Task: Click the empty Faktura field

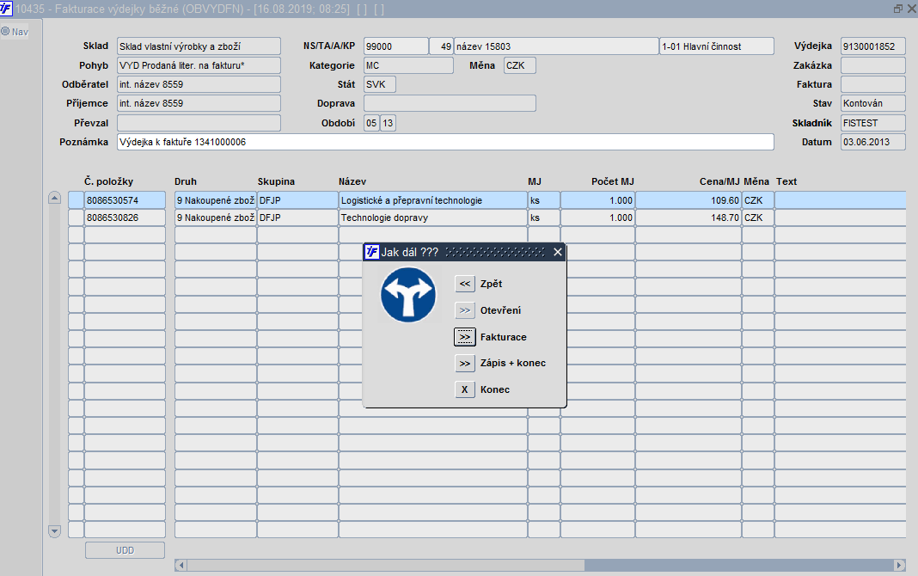Action: pos(873,84)
